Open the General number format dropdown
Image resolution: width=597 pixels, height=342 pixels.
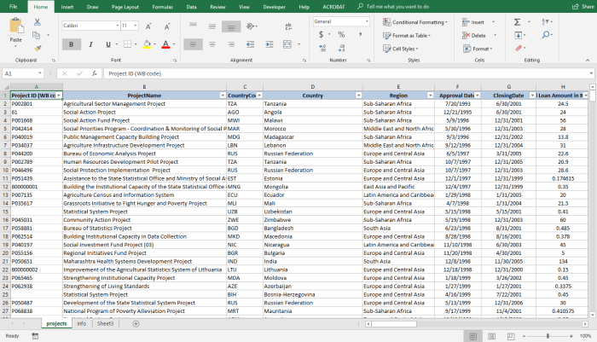(367, 21)
